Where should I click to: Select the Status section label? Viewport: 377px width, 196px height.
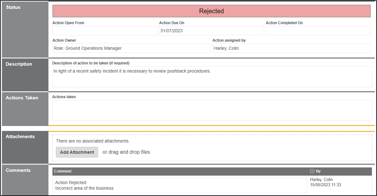tap(13, 7)
